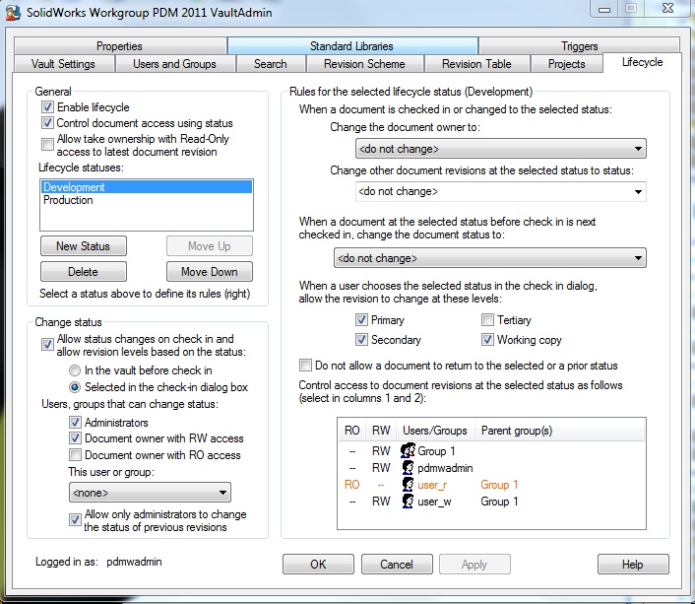Click RO cell for user_r row
The image size is (695, 604).
click(x=352, y=485)
